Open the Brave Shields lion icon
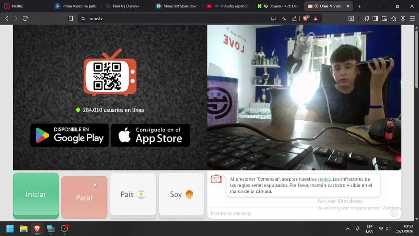The width and height of the screenshot is (419, 236). point(305,19)
